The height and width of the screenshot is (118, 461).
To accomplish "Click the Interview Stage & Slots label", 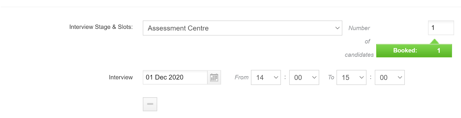I will click(101, 27).
